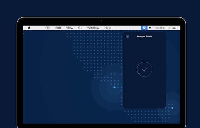Screen dimensions: 200x128
Task: Open the Notification Center list icon
Action: click(174, 28)
